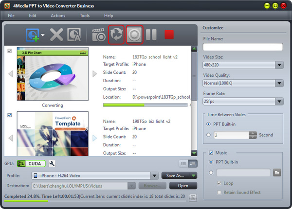292x209 pixels.
Task: Open the Tools menu
Action: (85, 16)
